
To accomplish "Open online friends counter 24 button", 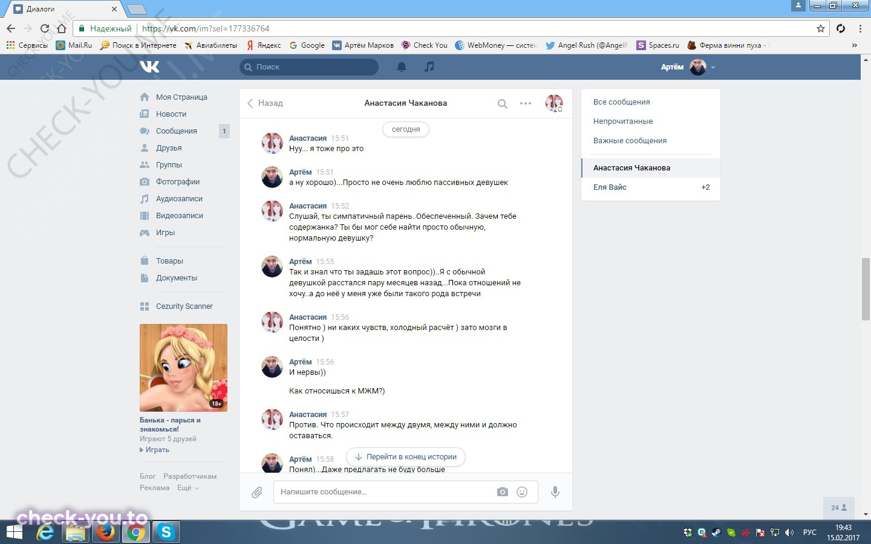I will click(838, 508).
